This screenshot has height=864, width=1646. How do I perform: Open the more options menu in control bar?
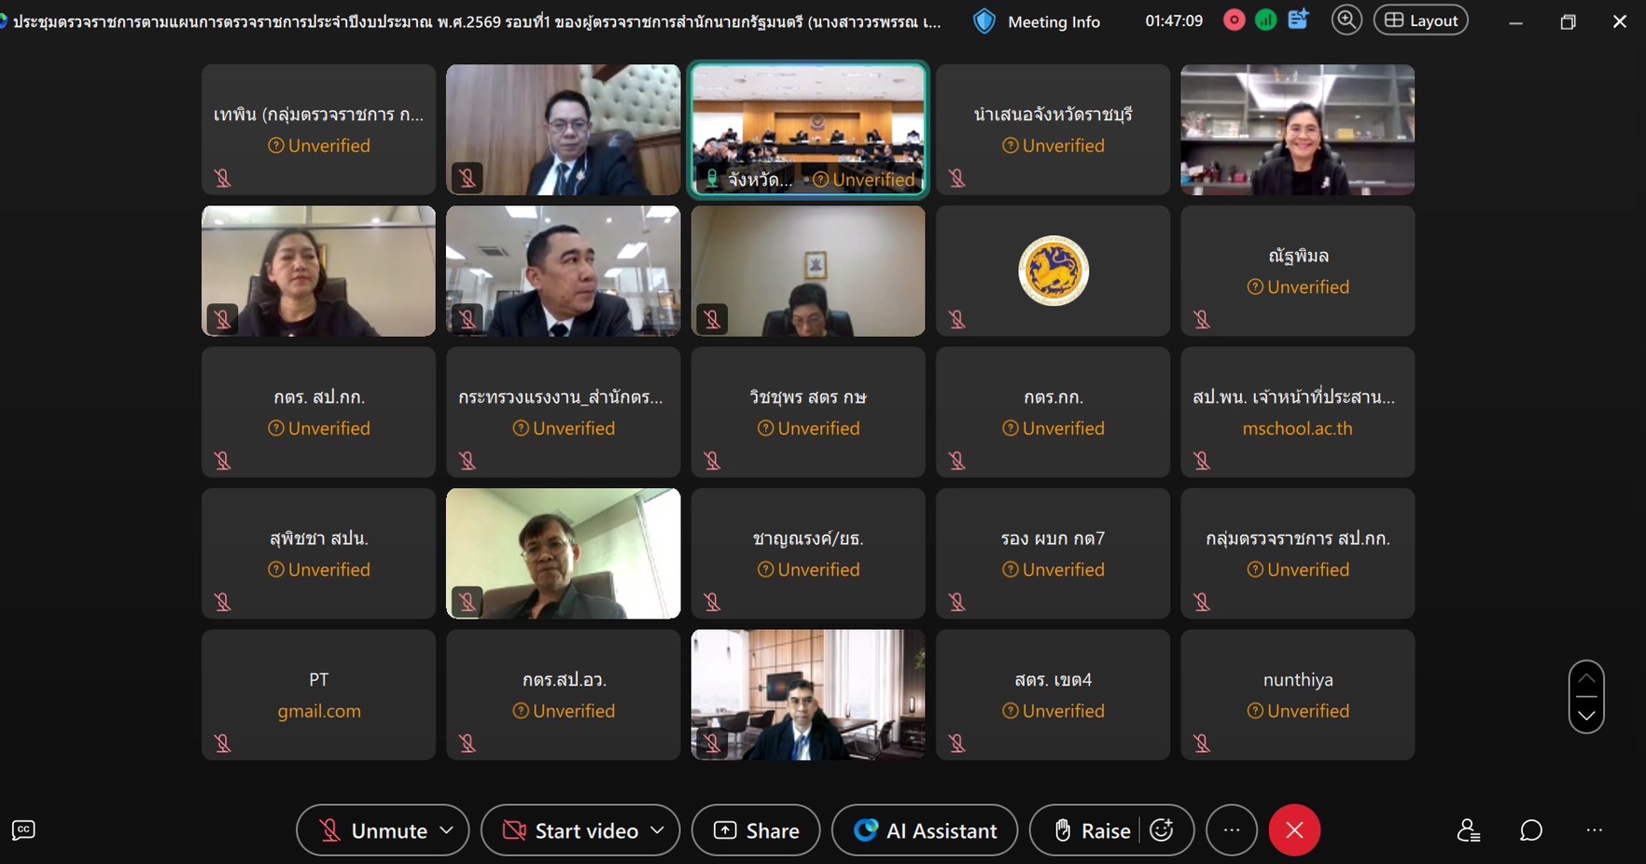tap(1232, 830)
